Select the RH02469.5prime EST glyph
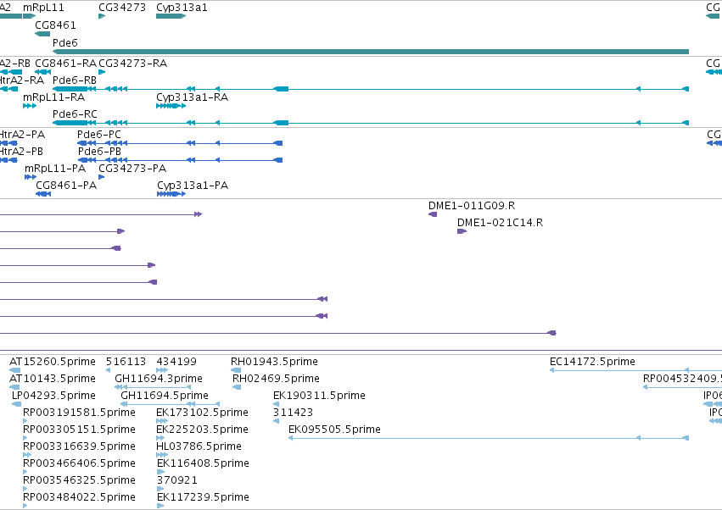This screenshot has height=510, width=722. [237, 387]
